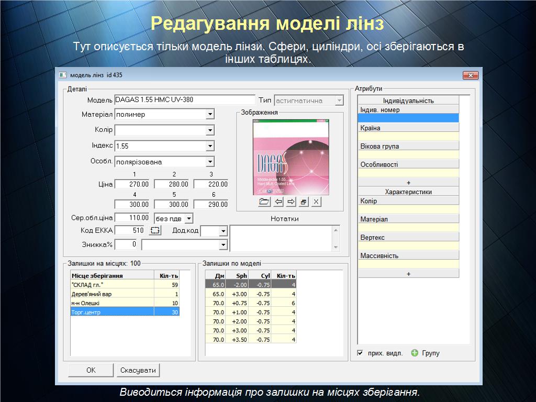Click the Характеристики section header
This screenshot has height=402, width=536.
click(408, 192)
